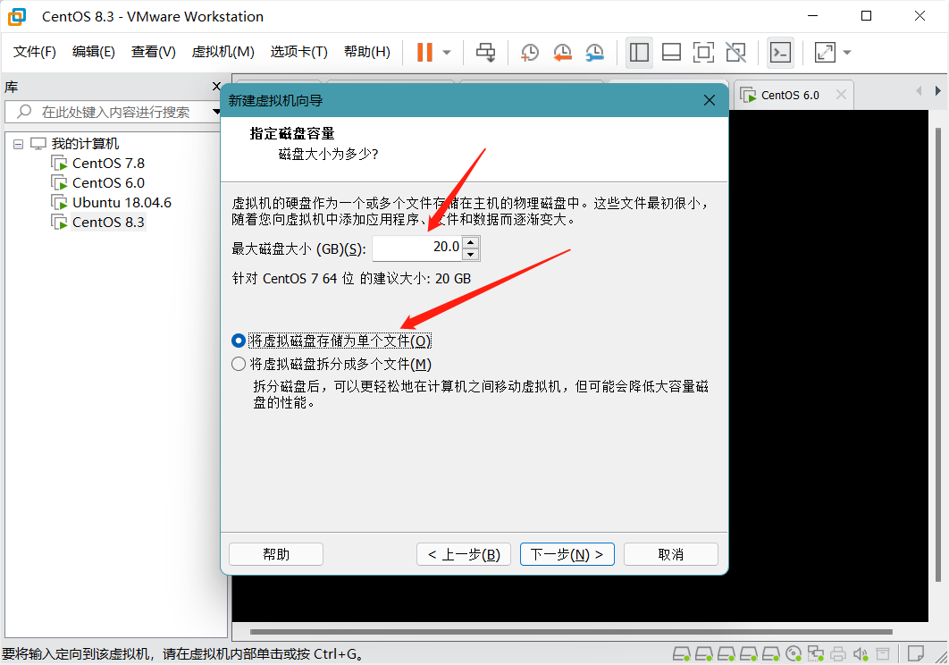The height and width of the screenshot is (665, 949).
Task: Click the Ubuntu 18.04.6 VM icon
Action: pos(59,202)
